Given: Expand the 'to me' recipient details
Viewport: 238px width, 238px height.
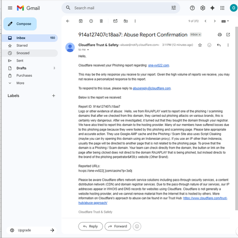Looking at the screenshot, I should (88, 50).
